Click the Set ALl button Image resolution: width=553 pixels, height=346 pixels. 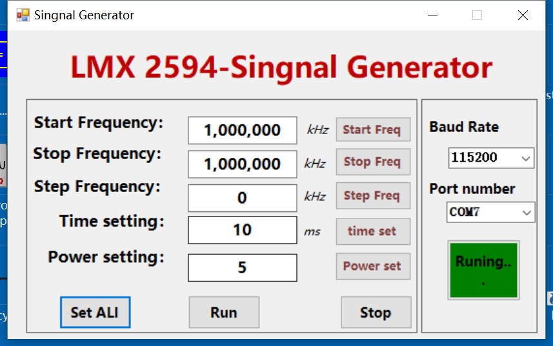pos(95,312)
